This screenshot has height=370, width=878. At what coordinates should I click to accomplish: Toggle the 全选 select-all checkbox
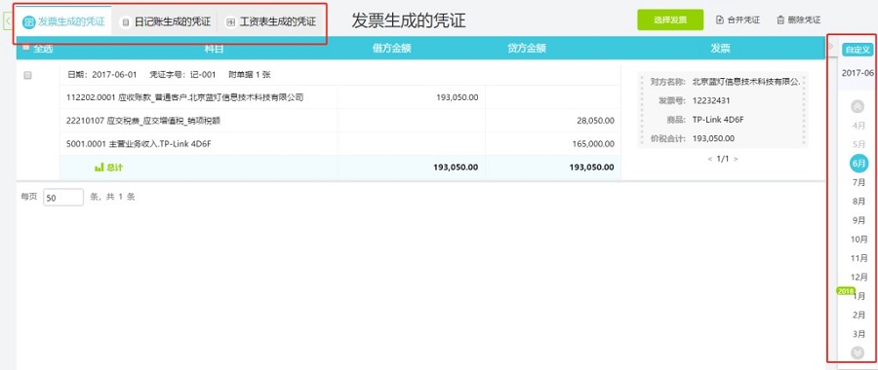click(x=25, y=48)
